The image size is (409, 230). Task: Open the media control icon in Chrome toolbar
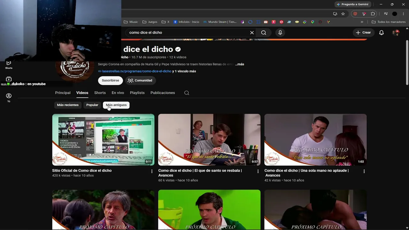[386, 14]
